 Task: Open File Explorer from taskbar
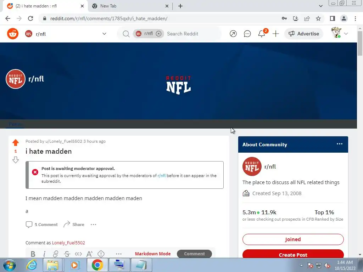(x=52, y=265)
